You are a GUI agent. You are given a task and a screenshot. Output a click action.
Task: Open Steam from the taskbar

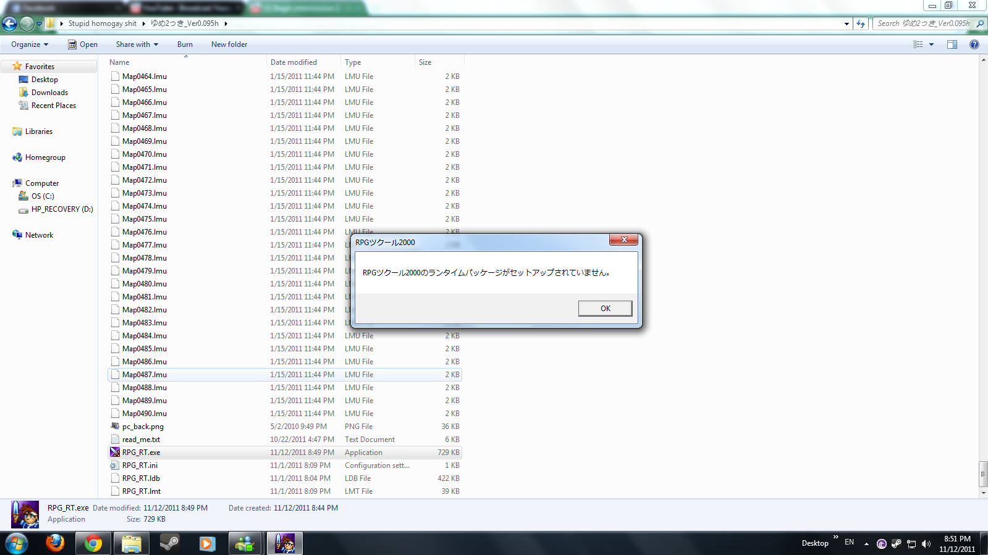coord(169,543)
